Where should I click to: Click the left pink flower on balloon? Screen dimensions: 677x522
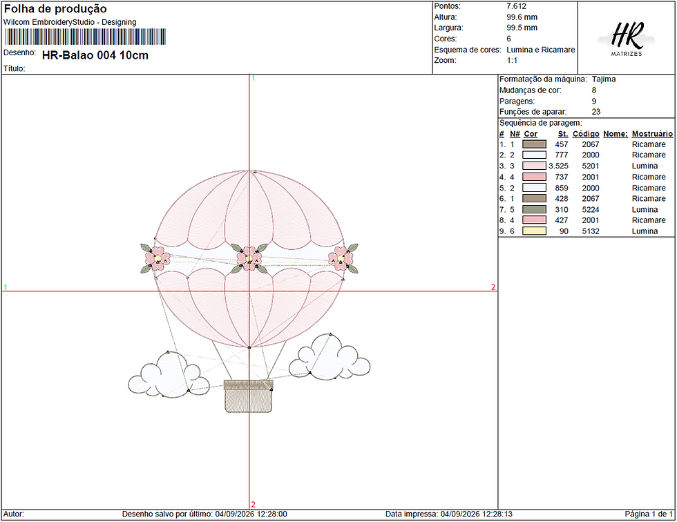click(x=158, y=258)
